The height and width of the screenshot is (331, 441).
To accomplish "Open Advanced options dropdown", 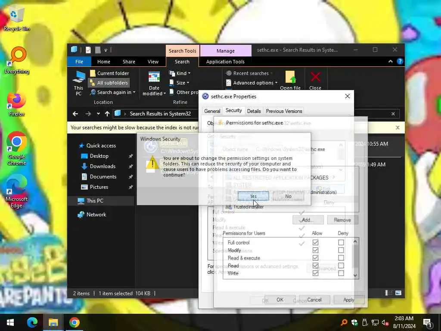I will (252, 83).
